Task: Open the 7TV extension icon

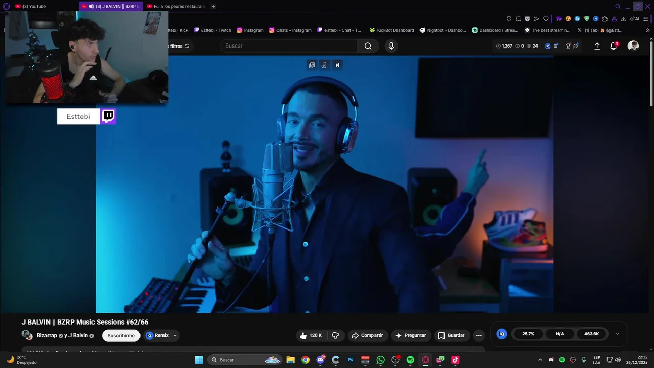Action: [559, 19]
